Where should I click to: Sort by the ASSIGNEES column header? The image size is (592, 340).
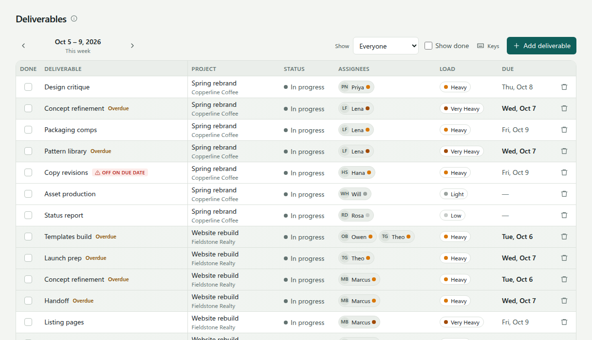tap(354, 69)
